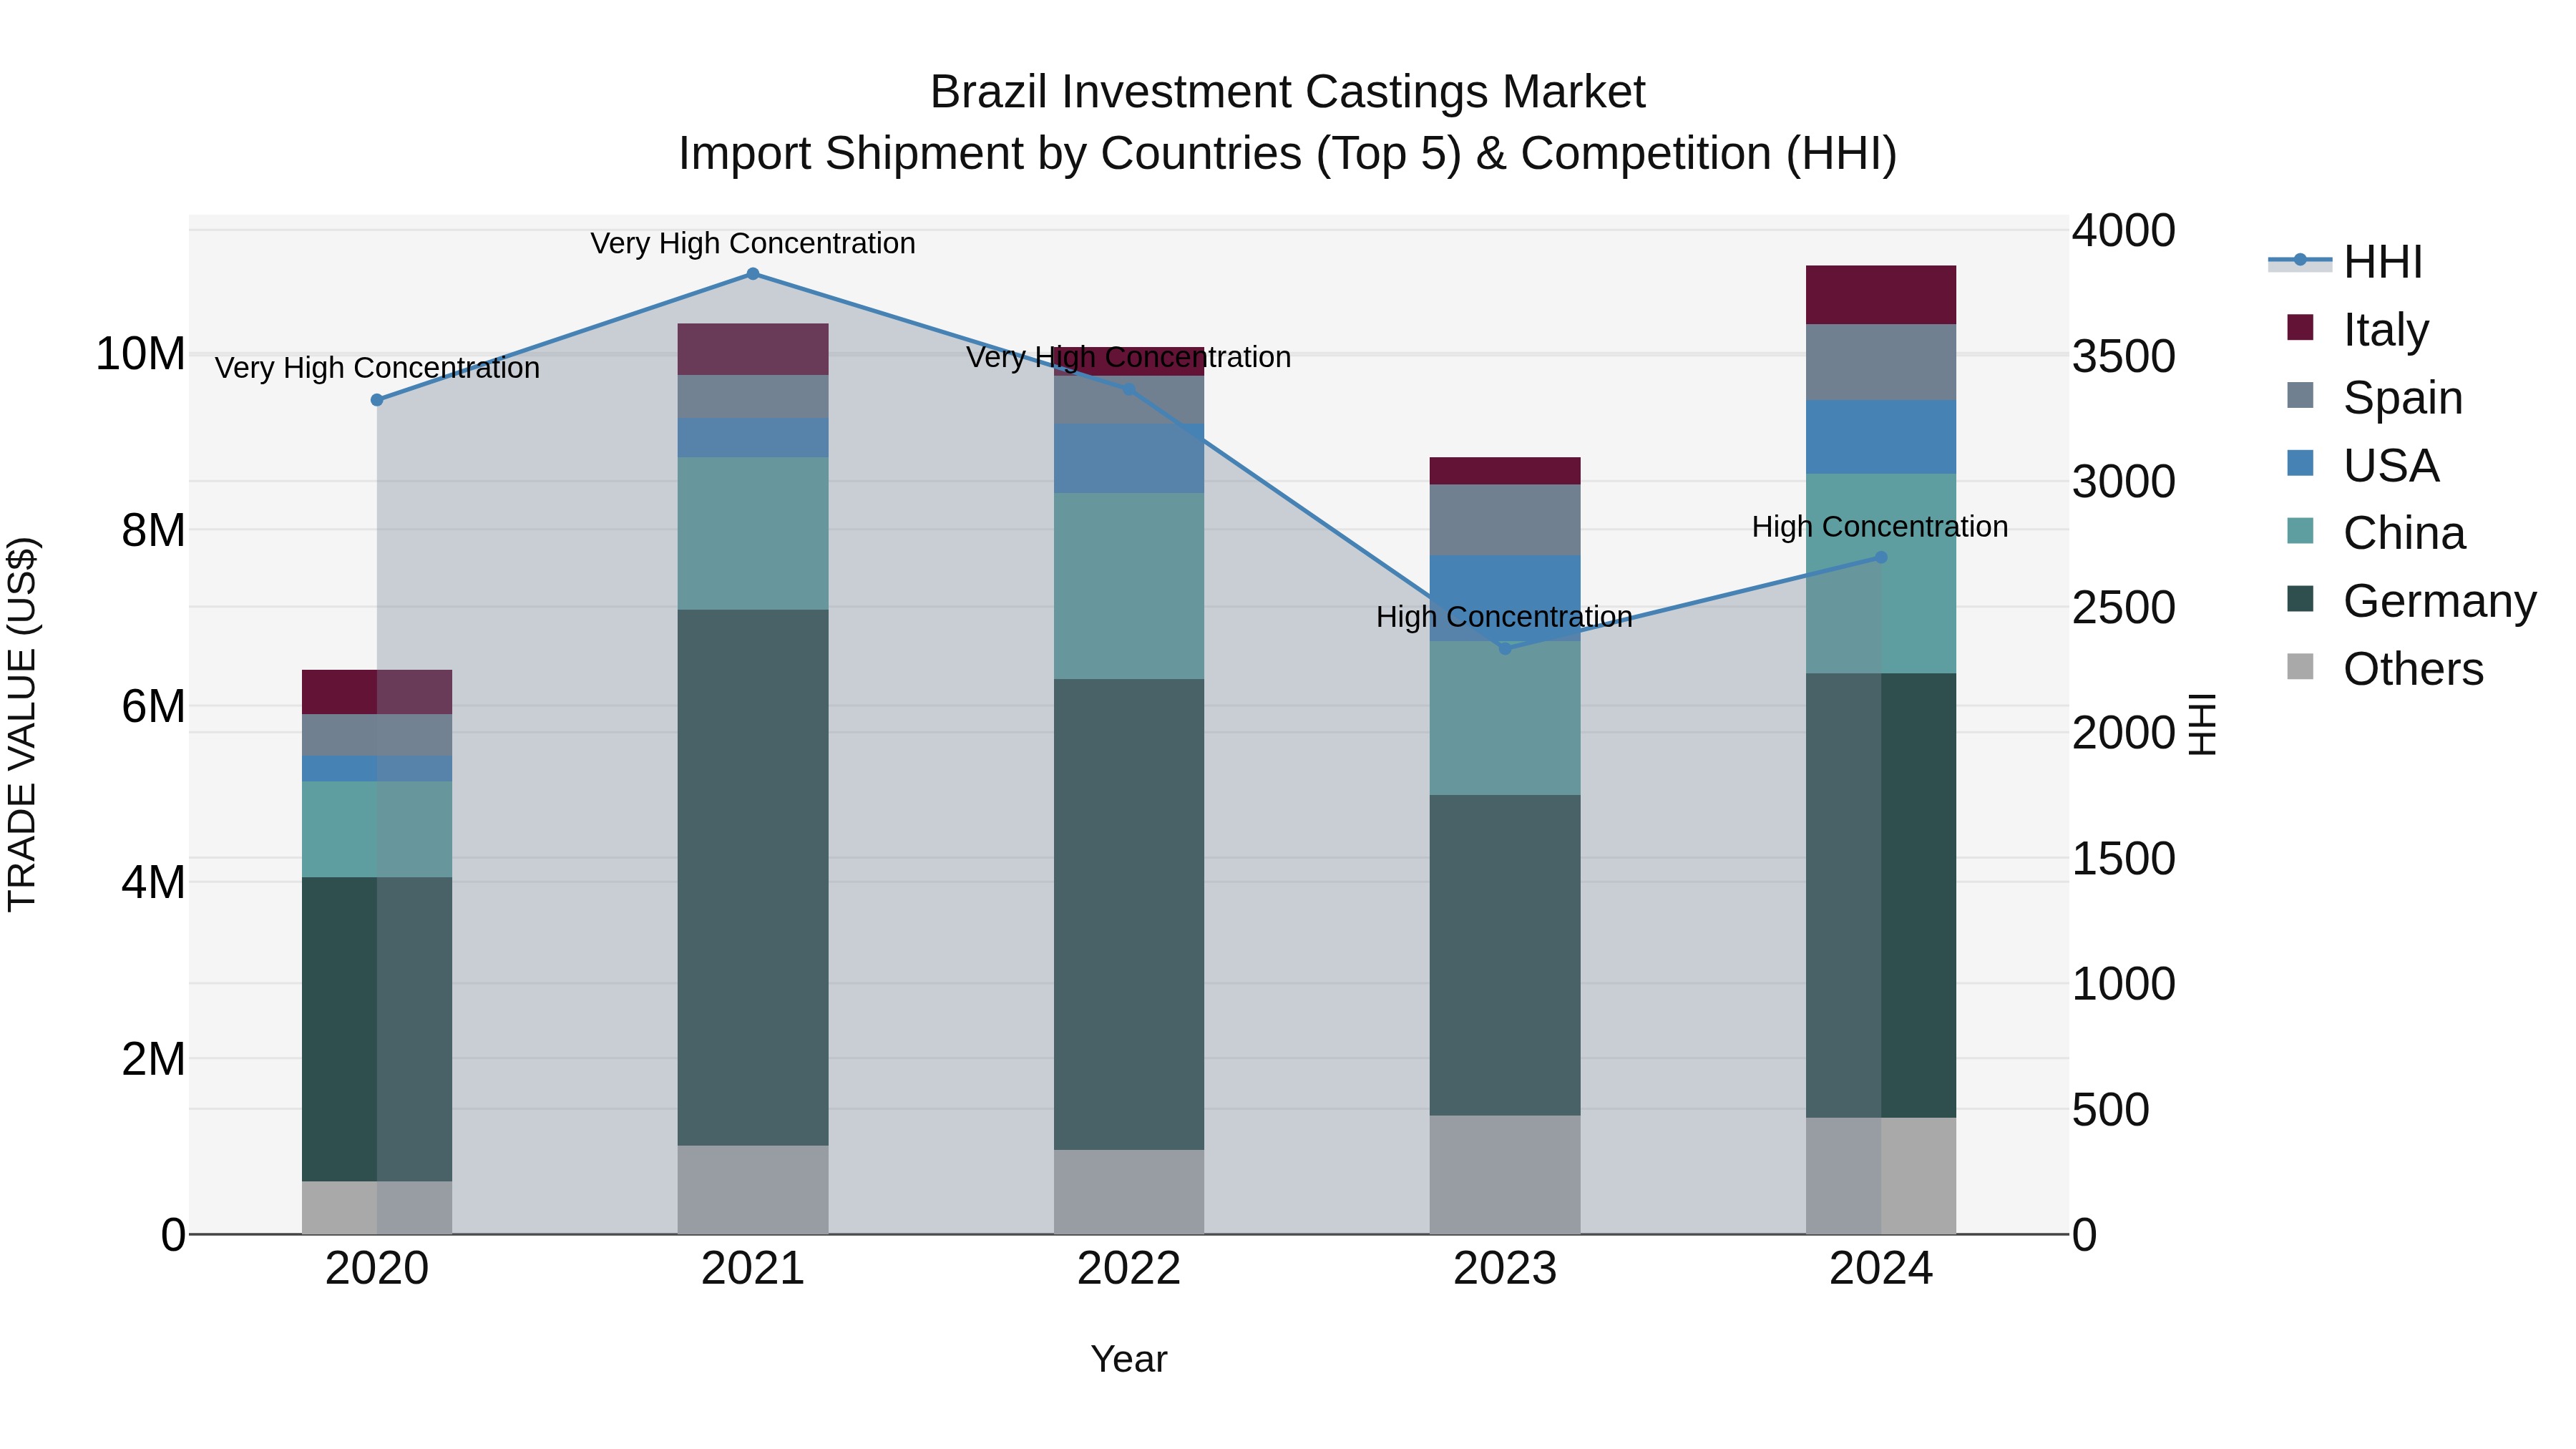Click the HHI marker for 2024
This screenshot has width=2576, height=1449.
tap(1881, 557)
